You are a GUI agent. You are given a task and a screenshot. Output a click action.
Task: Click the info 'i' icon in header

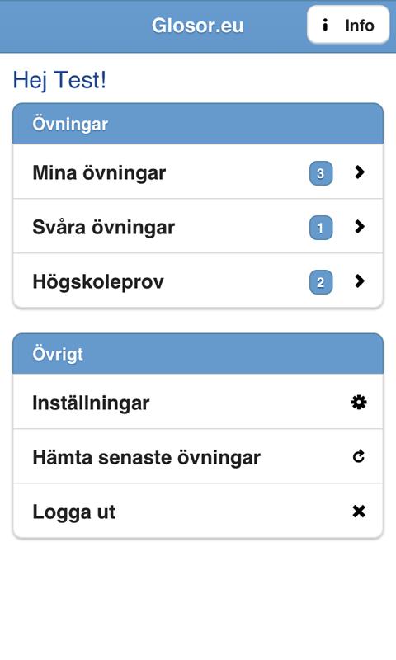(325, 25)
